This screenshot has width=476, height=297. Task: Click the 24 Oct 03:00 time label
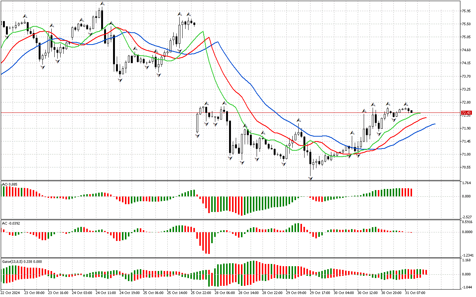(x=82, y=293)
